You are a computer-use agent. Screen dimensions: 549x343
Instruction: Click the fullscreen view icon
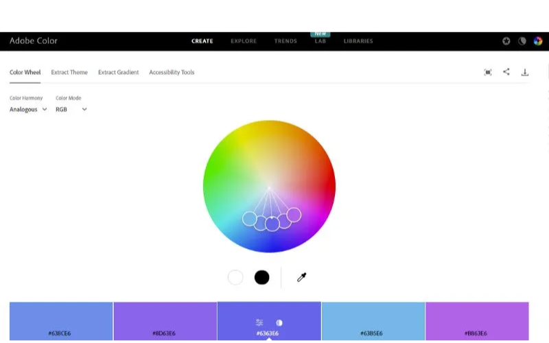point(488,72)
